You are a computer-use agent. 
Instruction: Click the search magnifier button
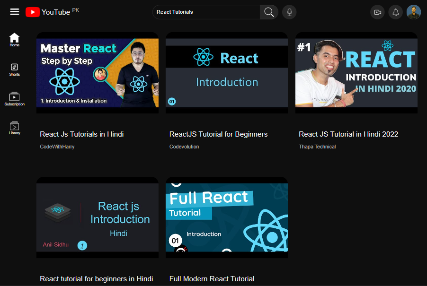click(x=269, y=12)
